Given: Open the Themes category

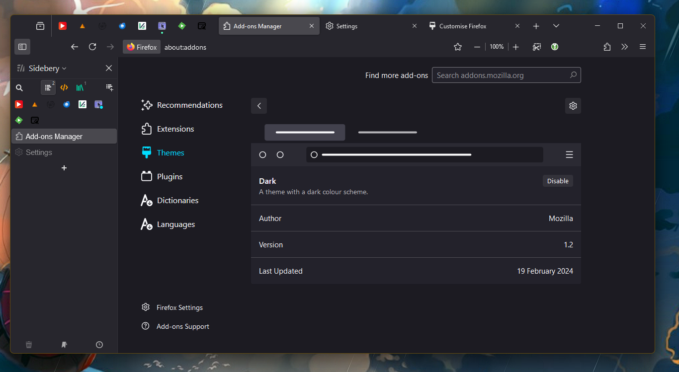Looking at the screenshot, I should pos(163,153).
